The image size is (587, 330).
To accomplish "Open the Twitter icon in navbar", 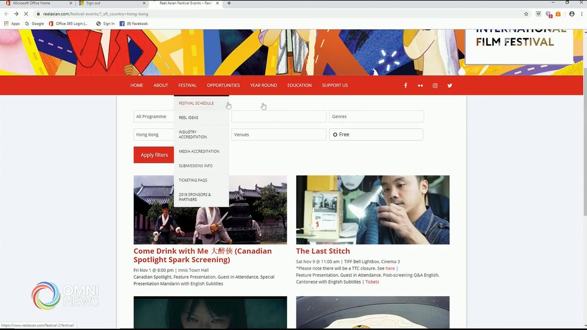I will click(x=449, y=86).
